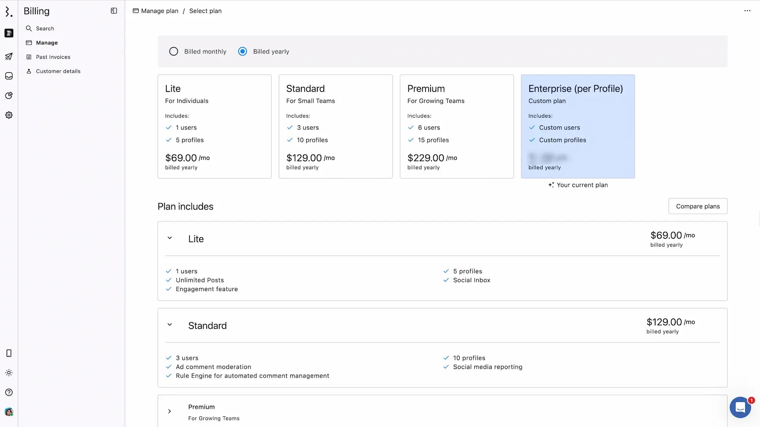Open the publishing paper-plane icon

(x=9, y=57)
